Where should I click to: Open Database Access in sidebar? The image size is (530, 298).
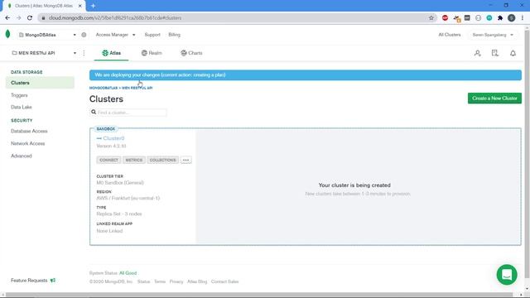tap(29, 131)
